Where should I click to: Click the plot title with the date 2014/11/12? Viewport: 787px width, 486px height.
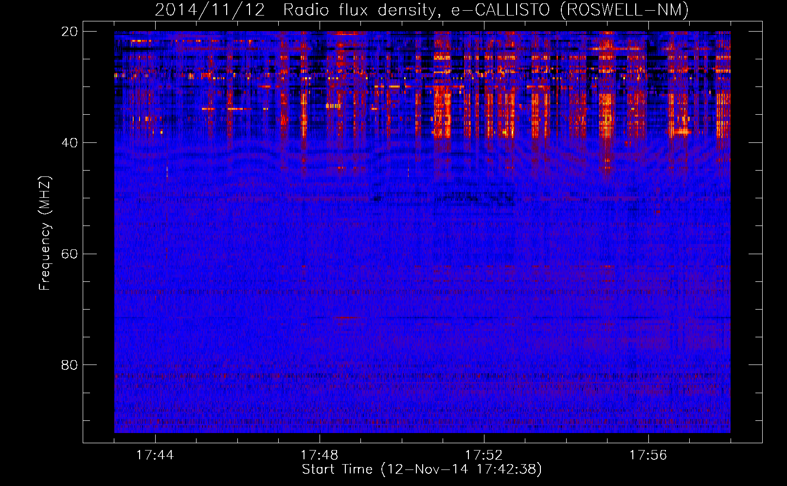pyautogui.click(x=422, y=10)
